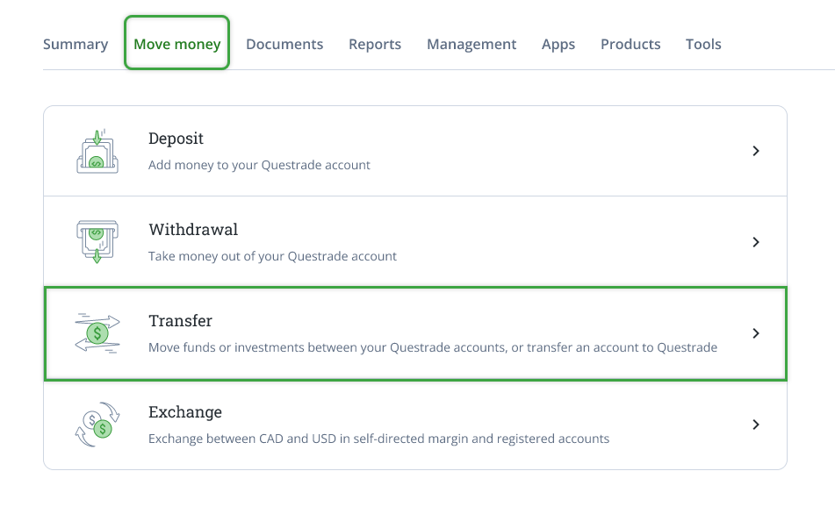Expand the Transfer row chevron
835x514 pixels.
[756, 333]
